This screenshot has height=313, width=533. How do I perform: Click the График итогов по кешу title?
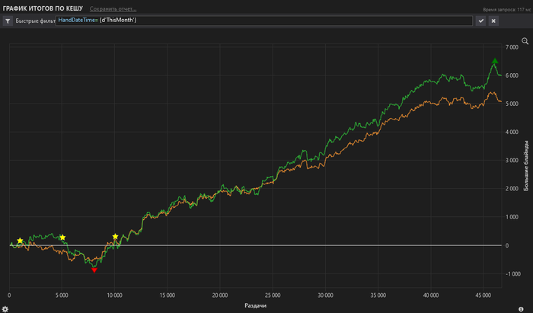tap(43, 8)
